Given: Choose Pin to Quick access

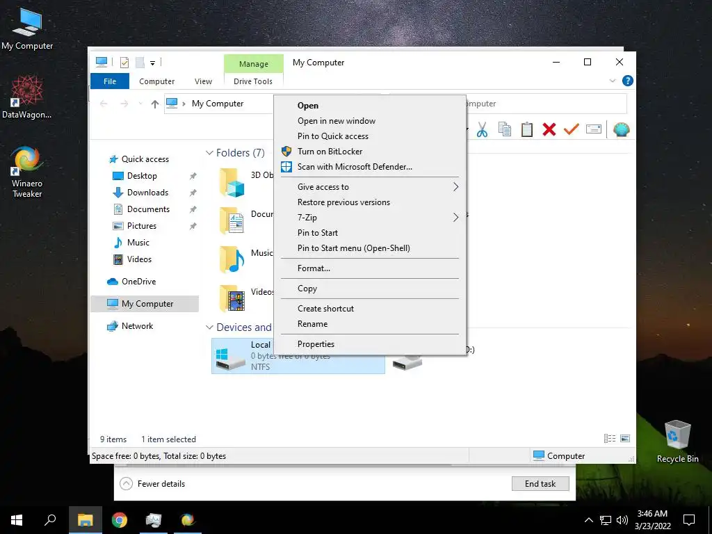Looking at the screenshot, I should point(370,136).
